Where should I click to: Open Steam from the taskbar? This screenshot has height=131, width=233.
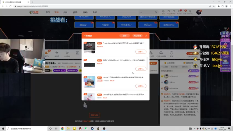click(92, 129)
